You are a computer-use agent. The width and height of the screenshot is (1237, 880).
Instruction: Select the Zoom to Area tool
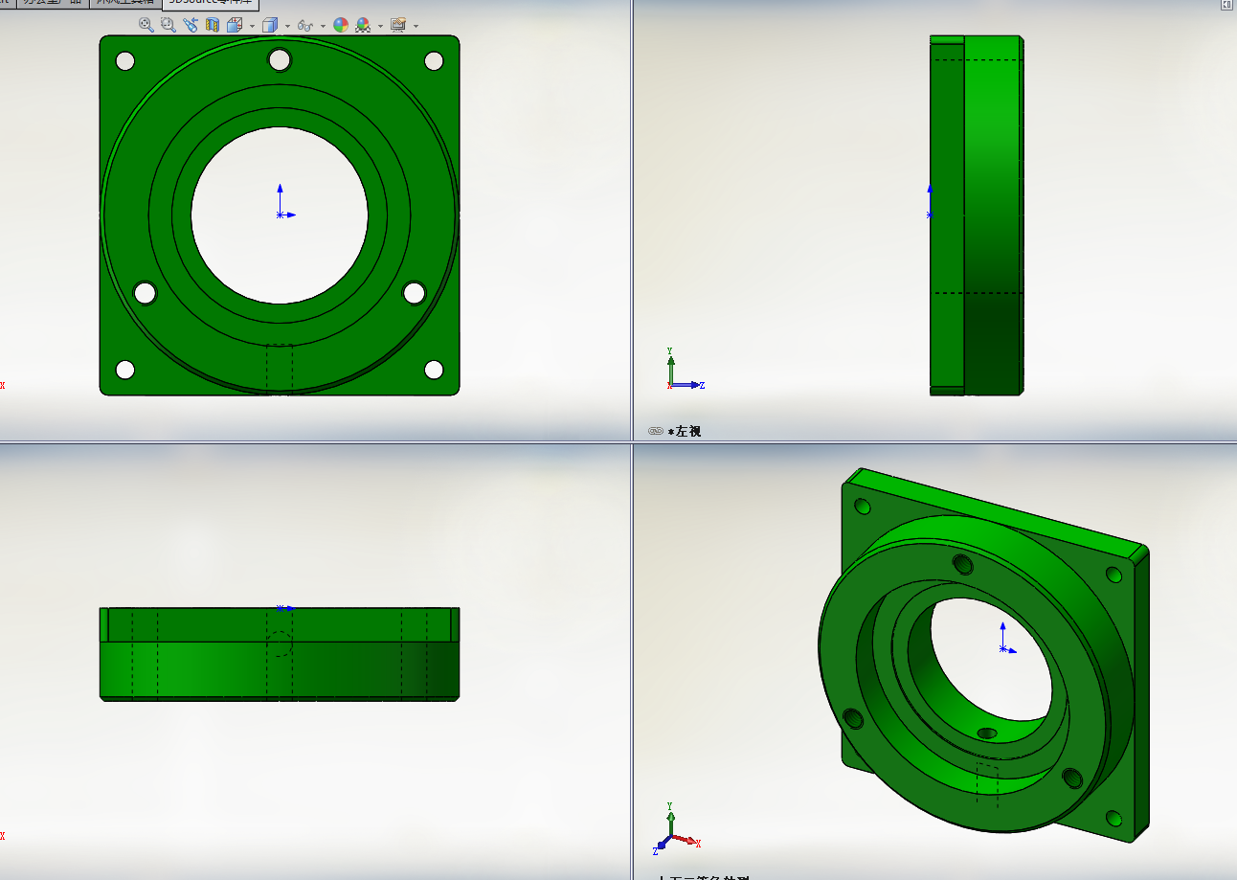coord(169,25)
